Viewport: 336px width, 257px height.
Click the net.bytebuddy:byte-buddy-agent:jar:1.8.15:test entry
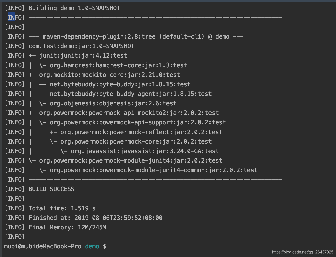coord(131,94)
